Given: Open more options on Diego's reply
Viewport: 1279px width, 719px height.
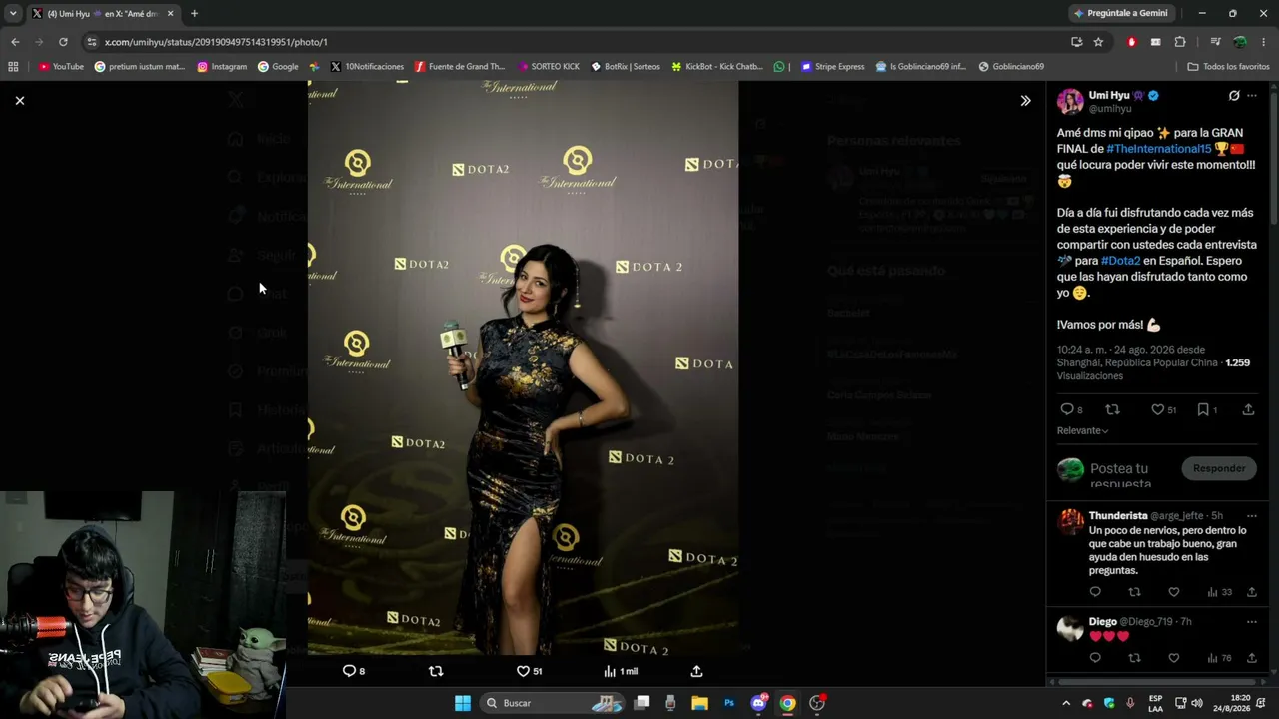Looking at the screenshot, I should point(1252,622).
